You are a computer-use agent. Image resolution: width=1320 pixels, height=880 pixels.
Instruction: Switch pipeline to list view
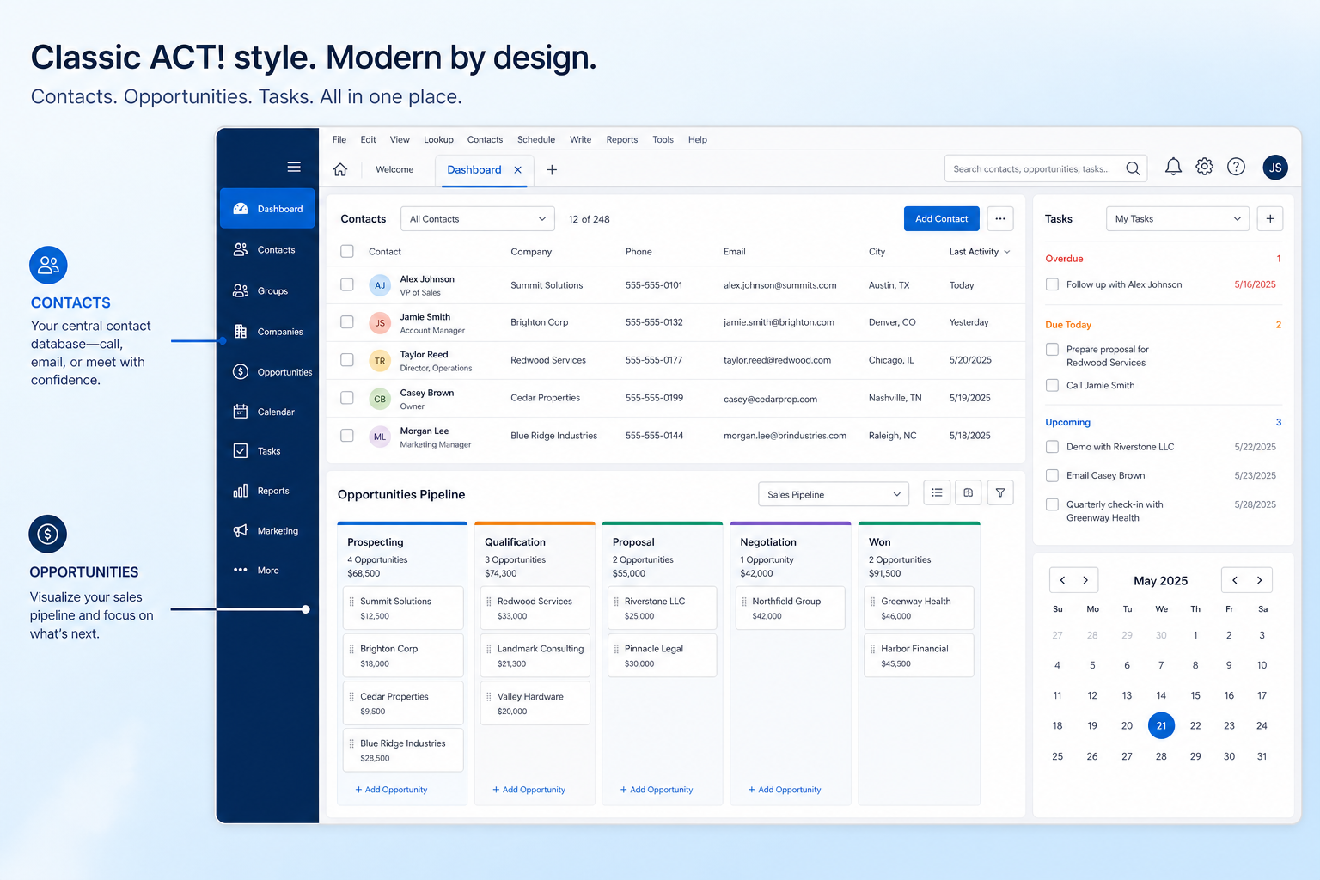(x=937, y=492)
